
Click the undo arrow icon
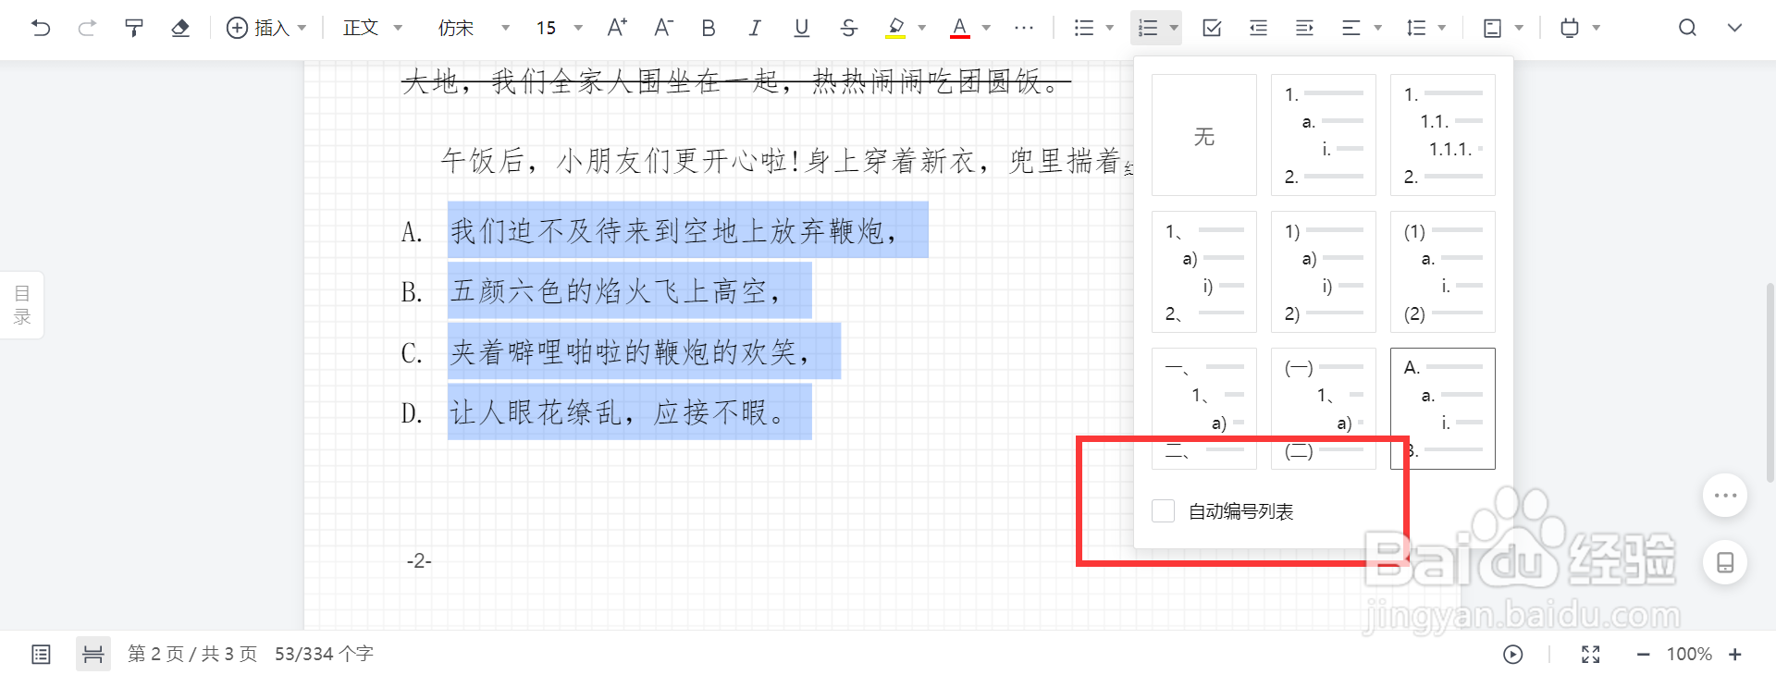coord(41,28)
